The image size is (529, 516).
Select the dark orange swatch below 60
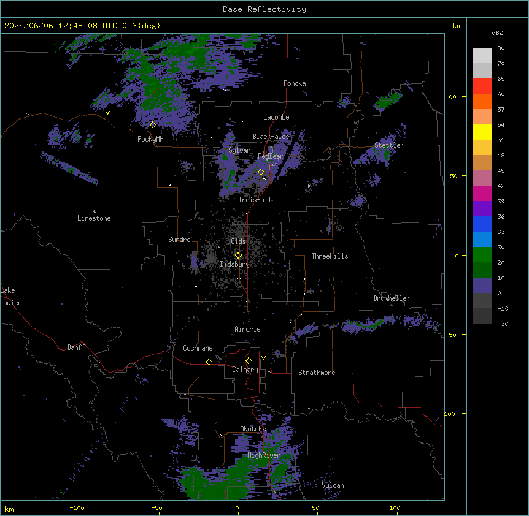482,101
